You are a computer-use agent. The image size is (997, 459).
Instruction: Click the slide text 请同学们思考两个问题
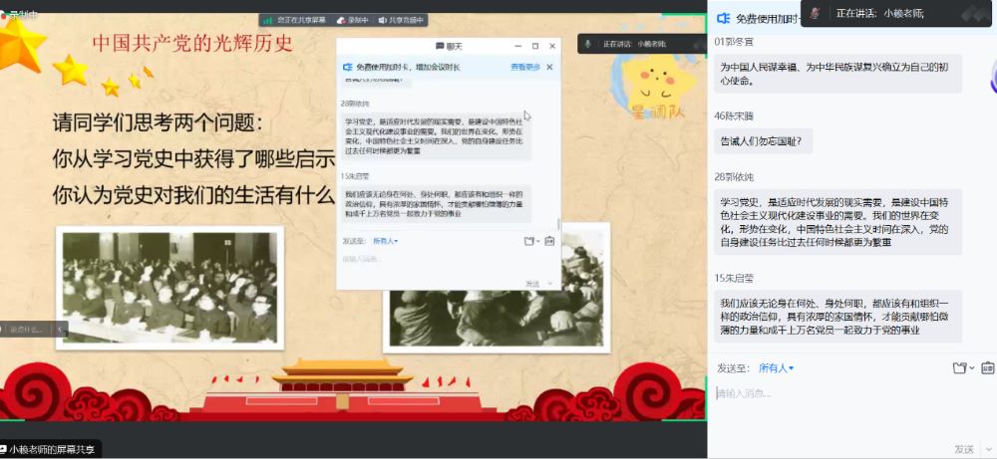pos(157,122)
